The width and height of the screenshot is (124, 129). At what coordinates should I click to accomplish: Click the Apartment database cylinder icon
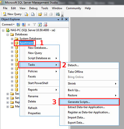point(17,43)
